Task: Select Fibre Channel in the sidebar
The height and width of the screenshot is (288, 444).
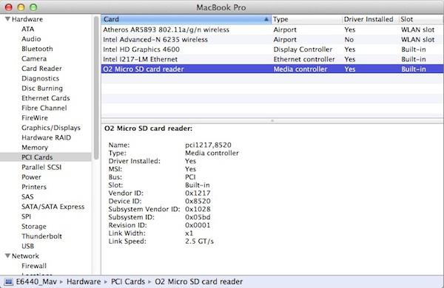Action: [x=44, y=108]
